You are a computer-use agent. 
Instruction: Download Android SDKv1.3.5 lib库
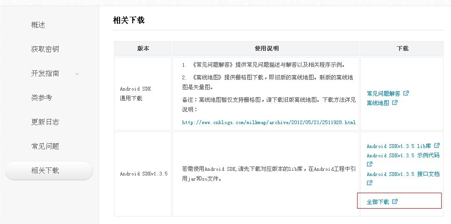[399, 146]
